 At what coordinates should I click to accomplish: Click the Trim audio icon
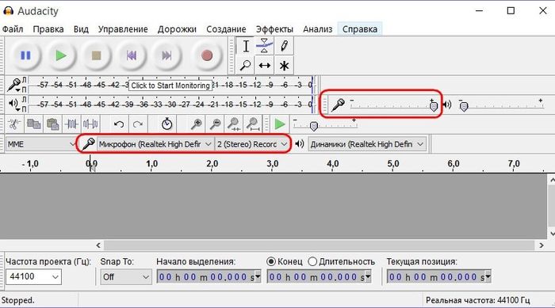pyautogui.click(x=72, y=124)
